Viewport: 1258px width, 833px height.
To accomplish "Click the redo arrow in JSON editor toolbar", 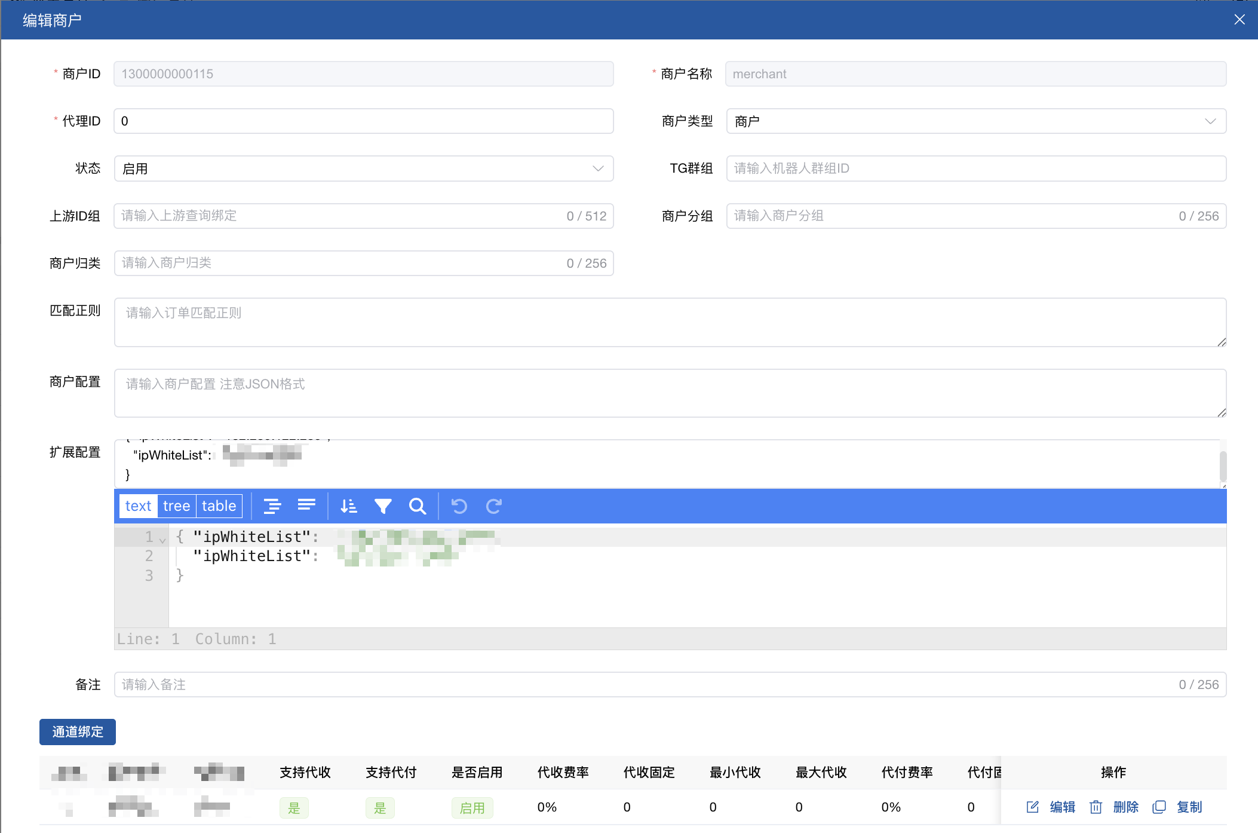I will [493, 506].
